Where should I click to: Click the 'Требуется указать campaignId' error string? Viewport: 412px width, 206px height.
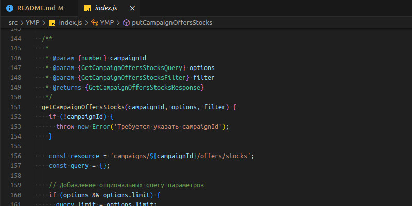tap(168, 127)
